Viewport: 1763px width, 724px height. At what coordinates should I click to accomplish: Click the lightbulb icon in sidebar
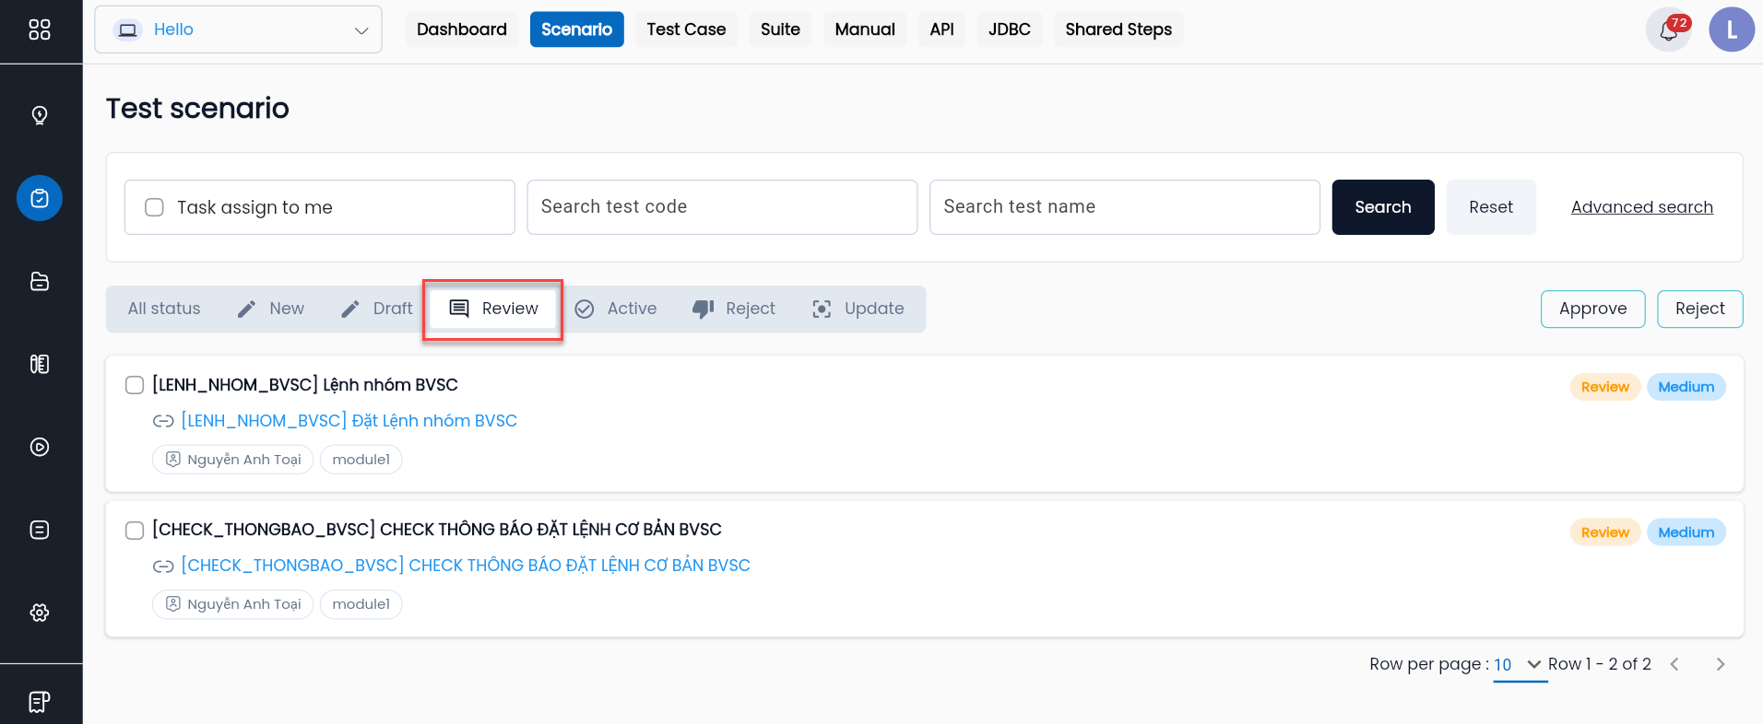40,115
